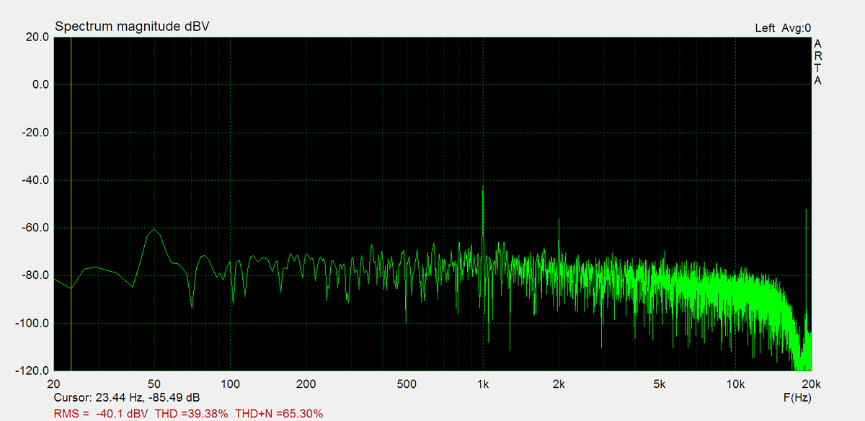Click the 10k frequency axis label

tap(735, 384)
